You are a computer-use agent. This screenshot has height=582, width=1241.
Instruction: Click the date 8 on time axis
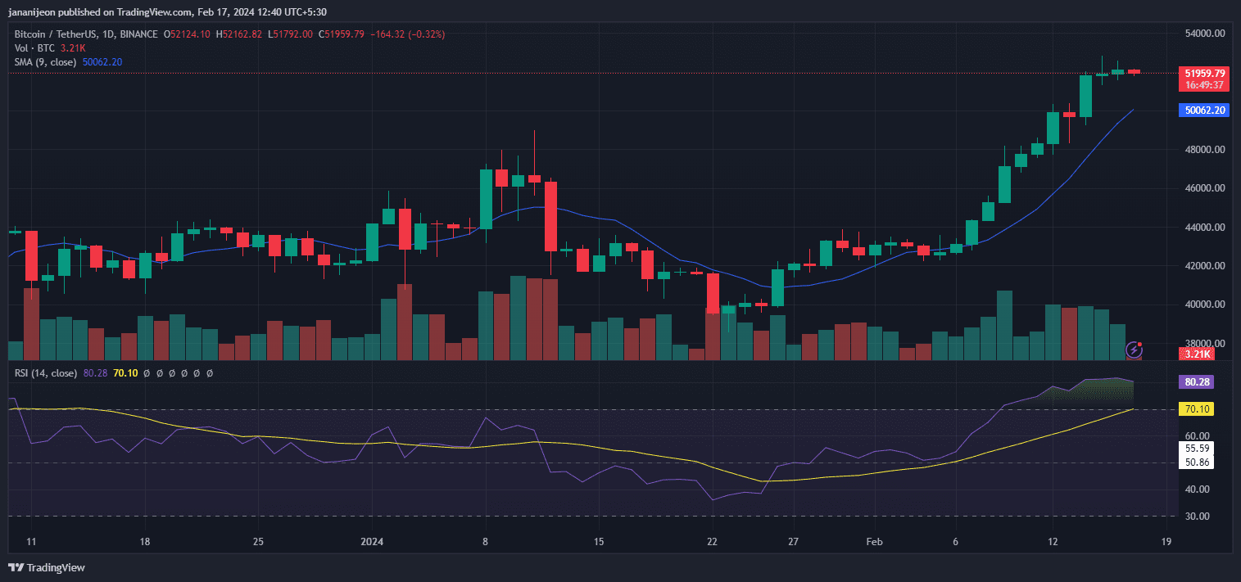tap(485, 542)
